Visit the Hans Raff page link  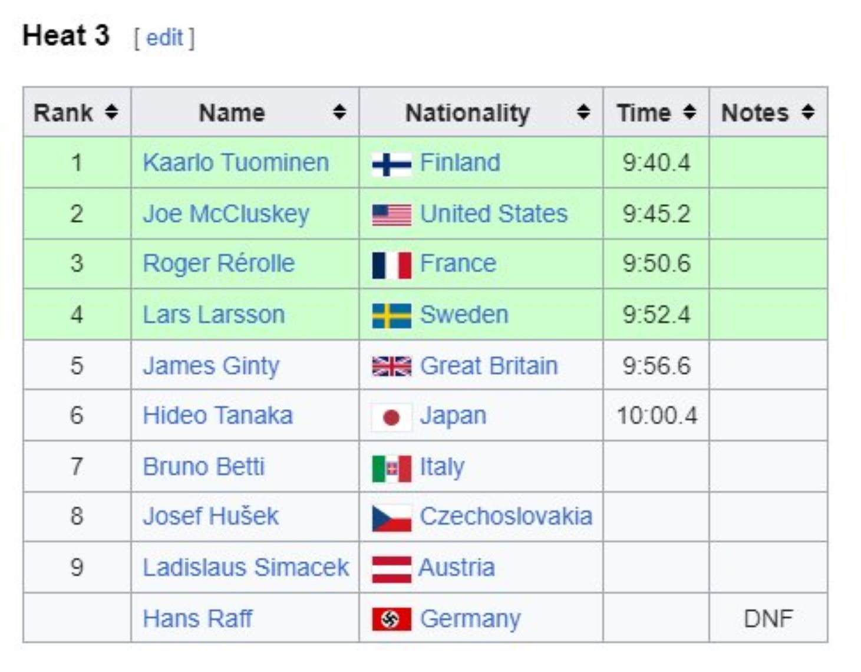(197, 619)
